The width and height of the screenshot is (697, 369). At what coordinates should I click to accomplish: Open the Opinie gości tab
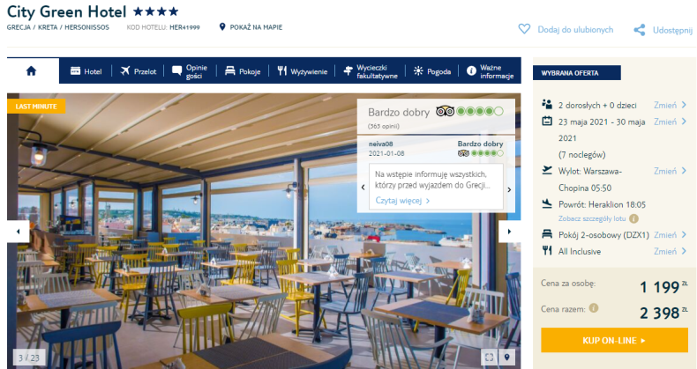point(190,71)
